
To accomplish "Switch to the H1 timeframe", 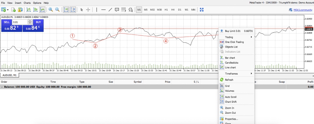I will coord(166,10).
